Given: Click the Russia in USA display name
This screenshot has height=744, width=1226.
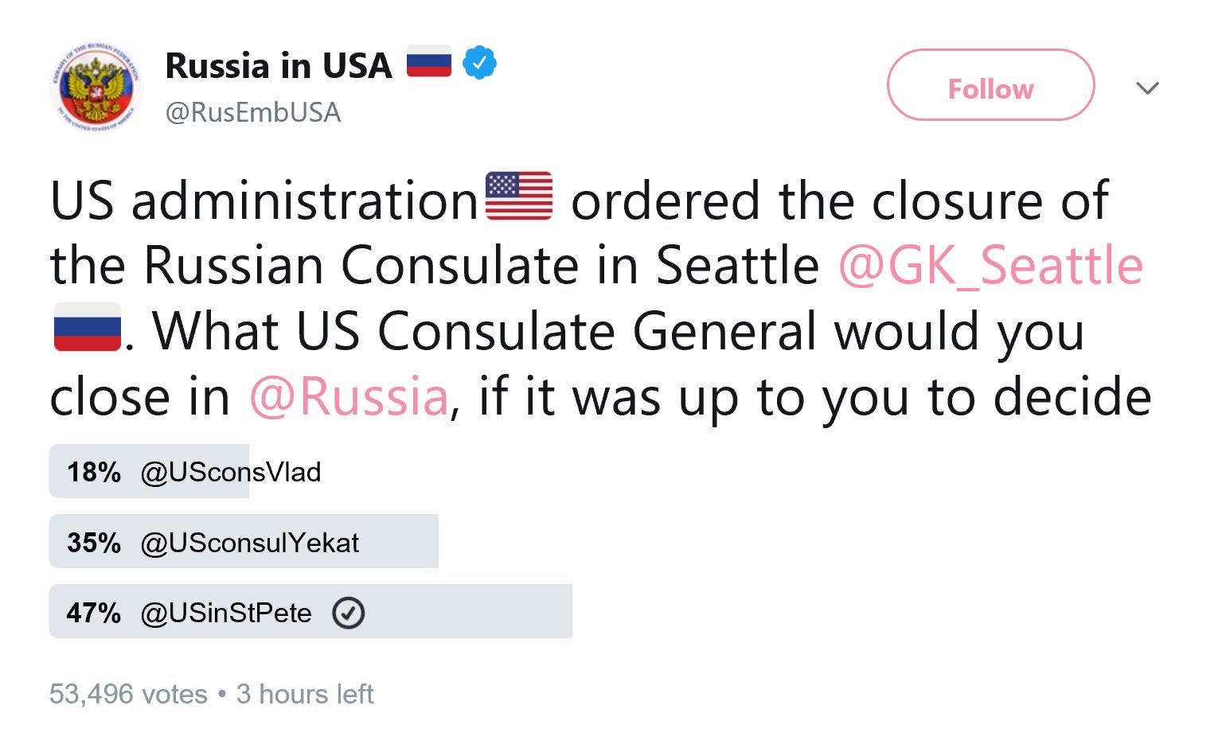Looking at the screenshot, I should (x=279, y=65).
